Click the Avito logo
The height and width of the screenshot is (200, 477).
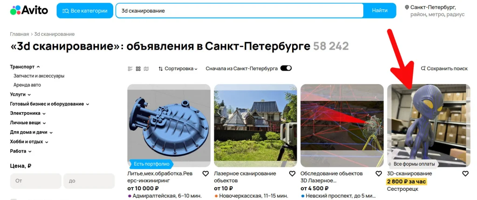tap(29, 10)
